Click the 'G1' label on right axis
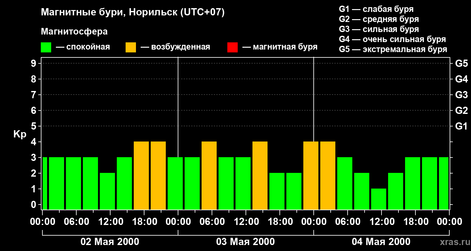Viewport: 471px width, 251px height. click(x=461, y=126)
